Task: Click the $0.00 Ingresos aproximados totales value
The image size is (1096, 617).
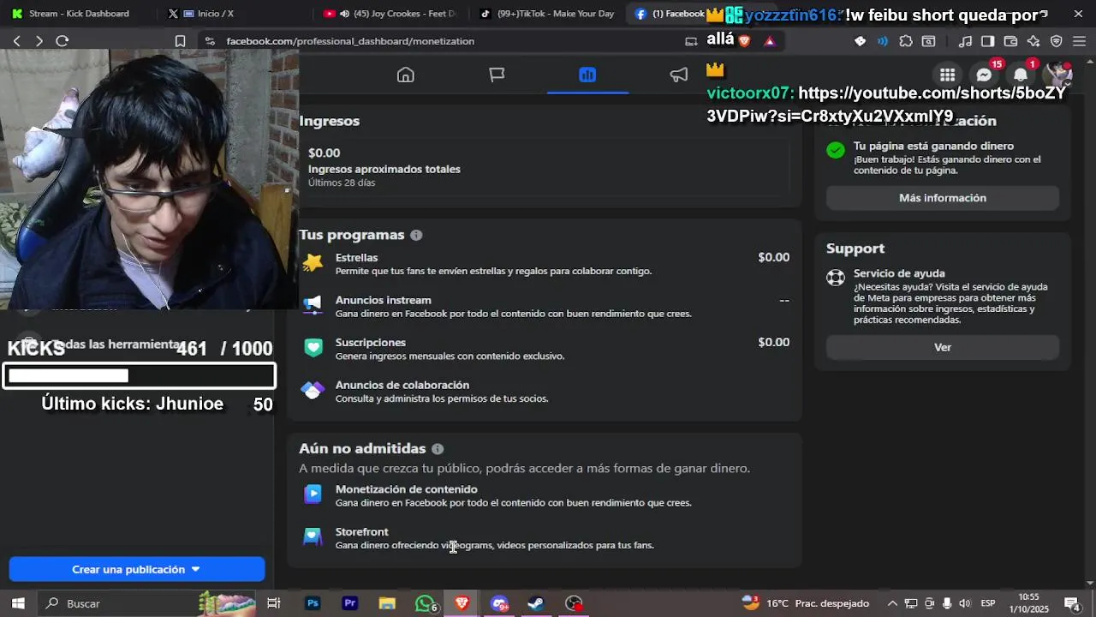Action: [x=325, y=153]
